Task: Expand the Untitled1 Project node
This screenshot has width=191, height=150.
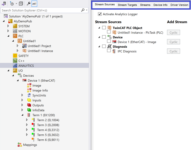Action: 17,46
